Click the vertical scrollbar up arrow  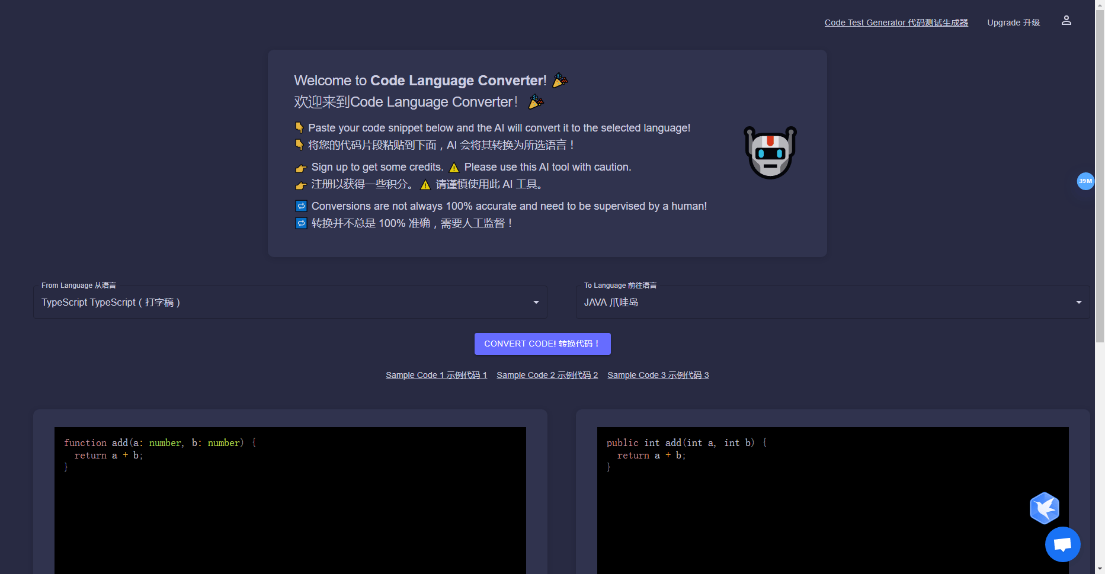click(x=1100, y=4)
